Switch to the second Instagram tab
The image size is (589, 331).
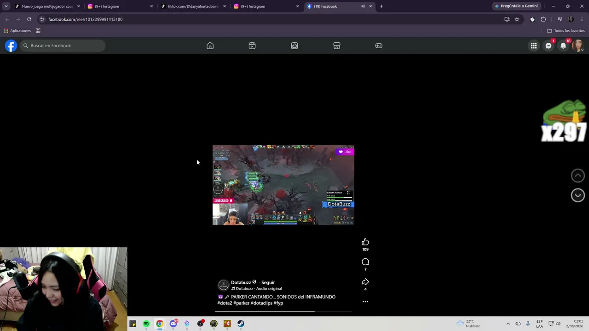point(266,6)
